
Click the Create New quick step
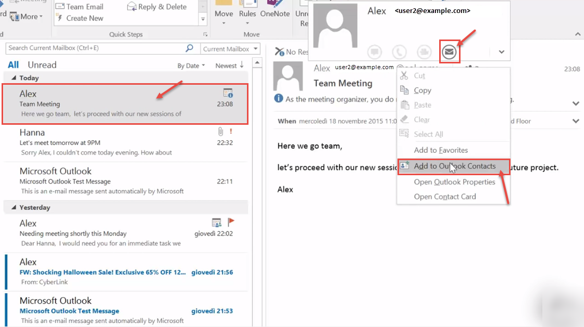[80, 18]
